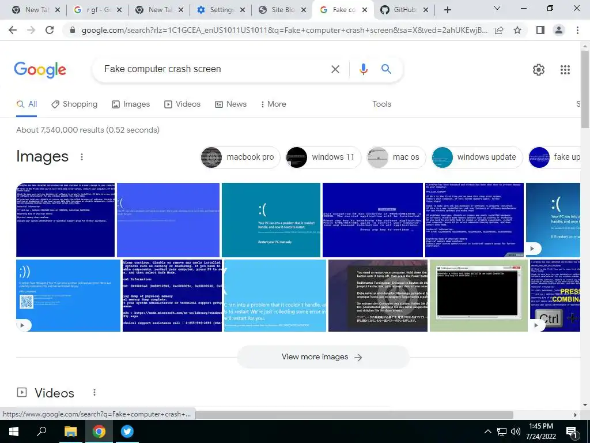Image resolution: width=590 pixels, height=443 pixels.
Task: Open options menu next to Images heading
Action: (x=82, y=157)
